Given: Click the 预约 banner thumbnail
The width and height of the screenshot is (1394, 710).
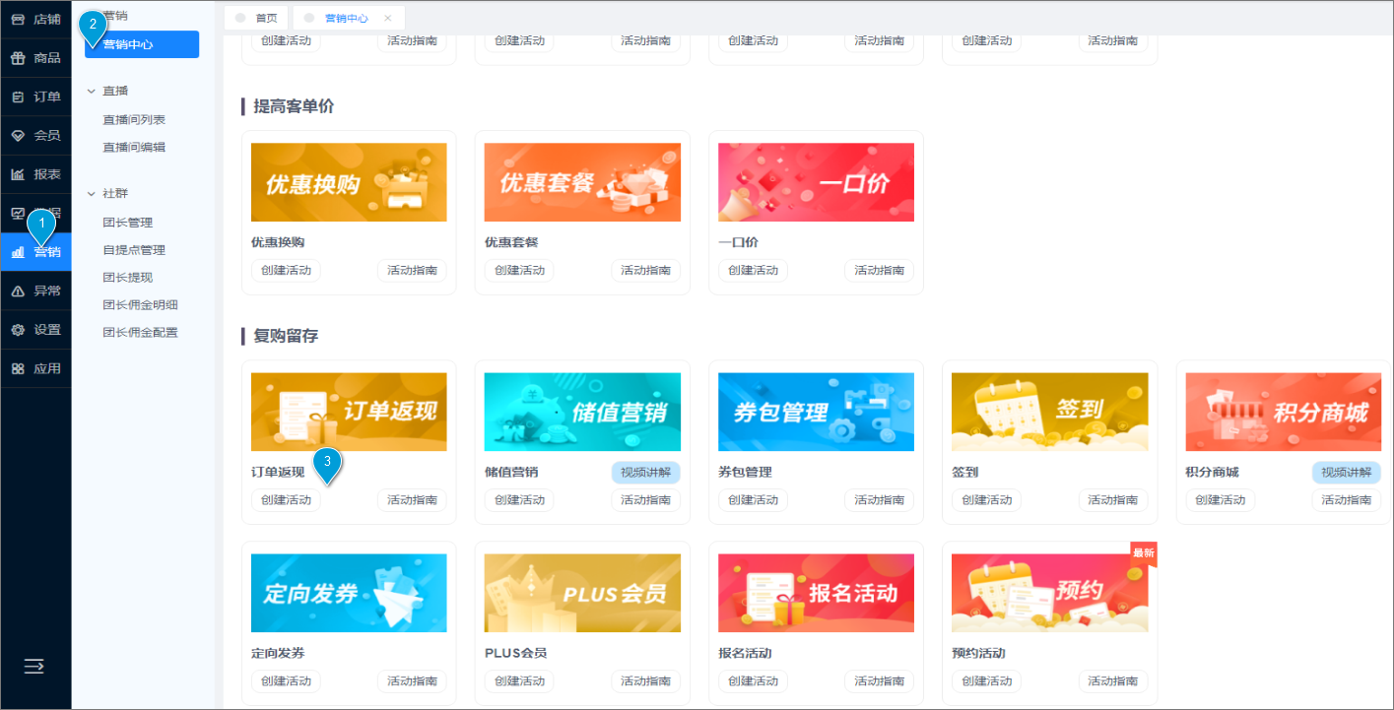Looking at the screenshot, I should (x=1049, y=593).
